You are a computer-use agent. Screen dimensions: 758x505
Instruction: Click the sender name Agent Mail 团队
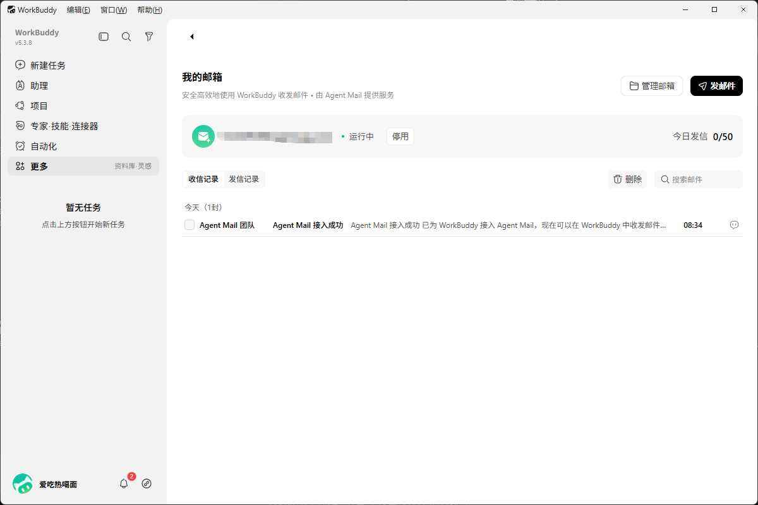tap(227, 225)
